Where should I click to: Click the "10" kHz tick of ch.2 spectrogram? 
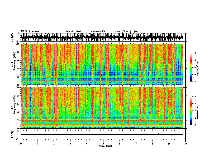point(18,87)
